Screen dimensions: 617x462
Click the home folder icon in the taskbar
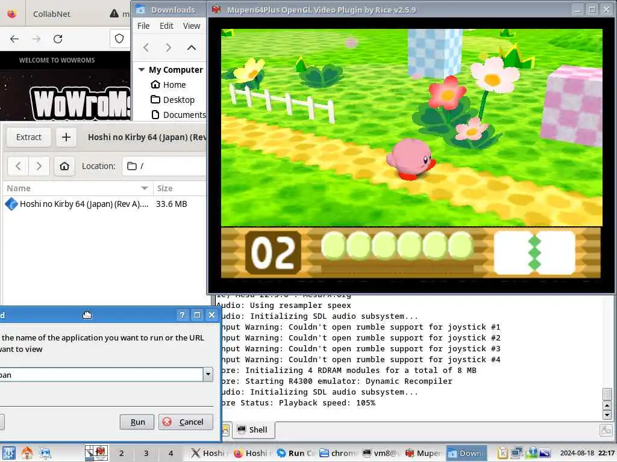pyautogui.click(x=27, y=453)
